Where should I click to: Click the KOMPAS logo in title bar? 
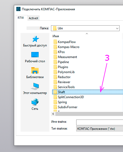18,9
